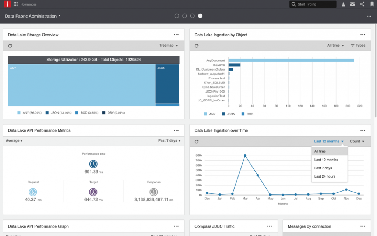
Task: Open the Average metric dropdown
Action: [x=14, y=141]
